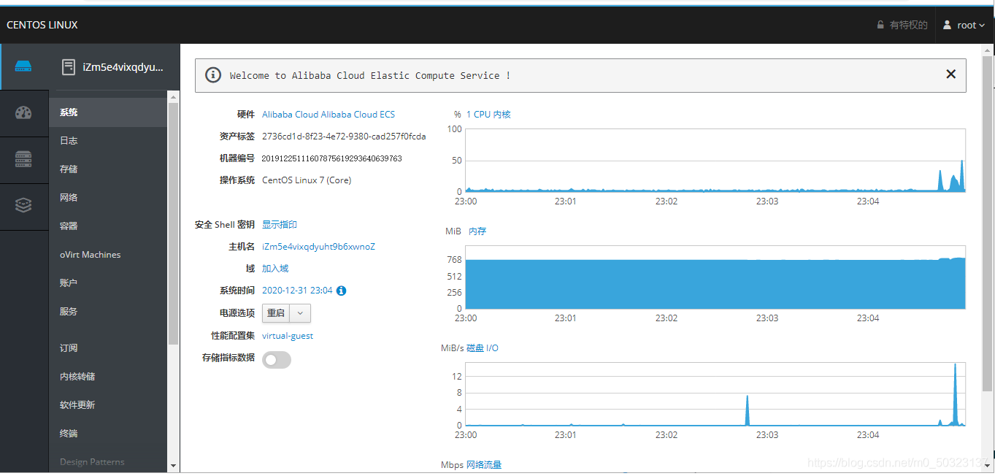The width and height of the screenshot is (995, 476).
Task: Click the CPU usage graph
Action: [715, 161]
